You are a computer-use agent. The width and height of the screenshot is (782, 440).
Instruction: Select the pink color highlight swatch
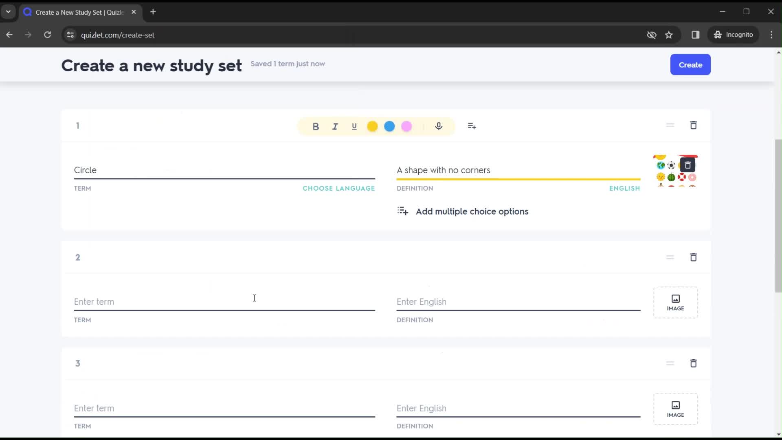pos(406,126)
